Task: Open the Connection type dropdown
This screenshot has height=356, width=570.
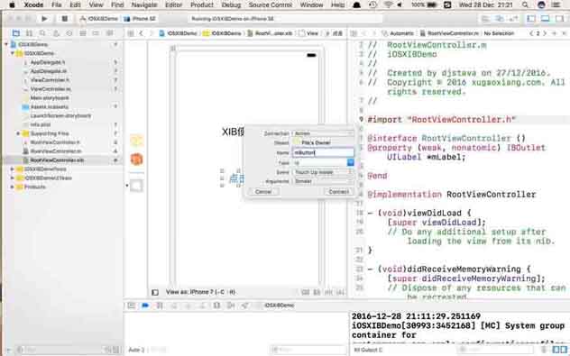Action: 323,133
